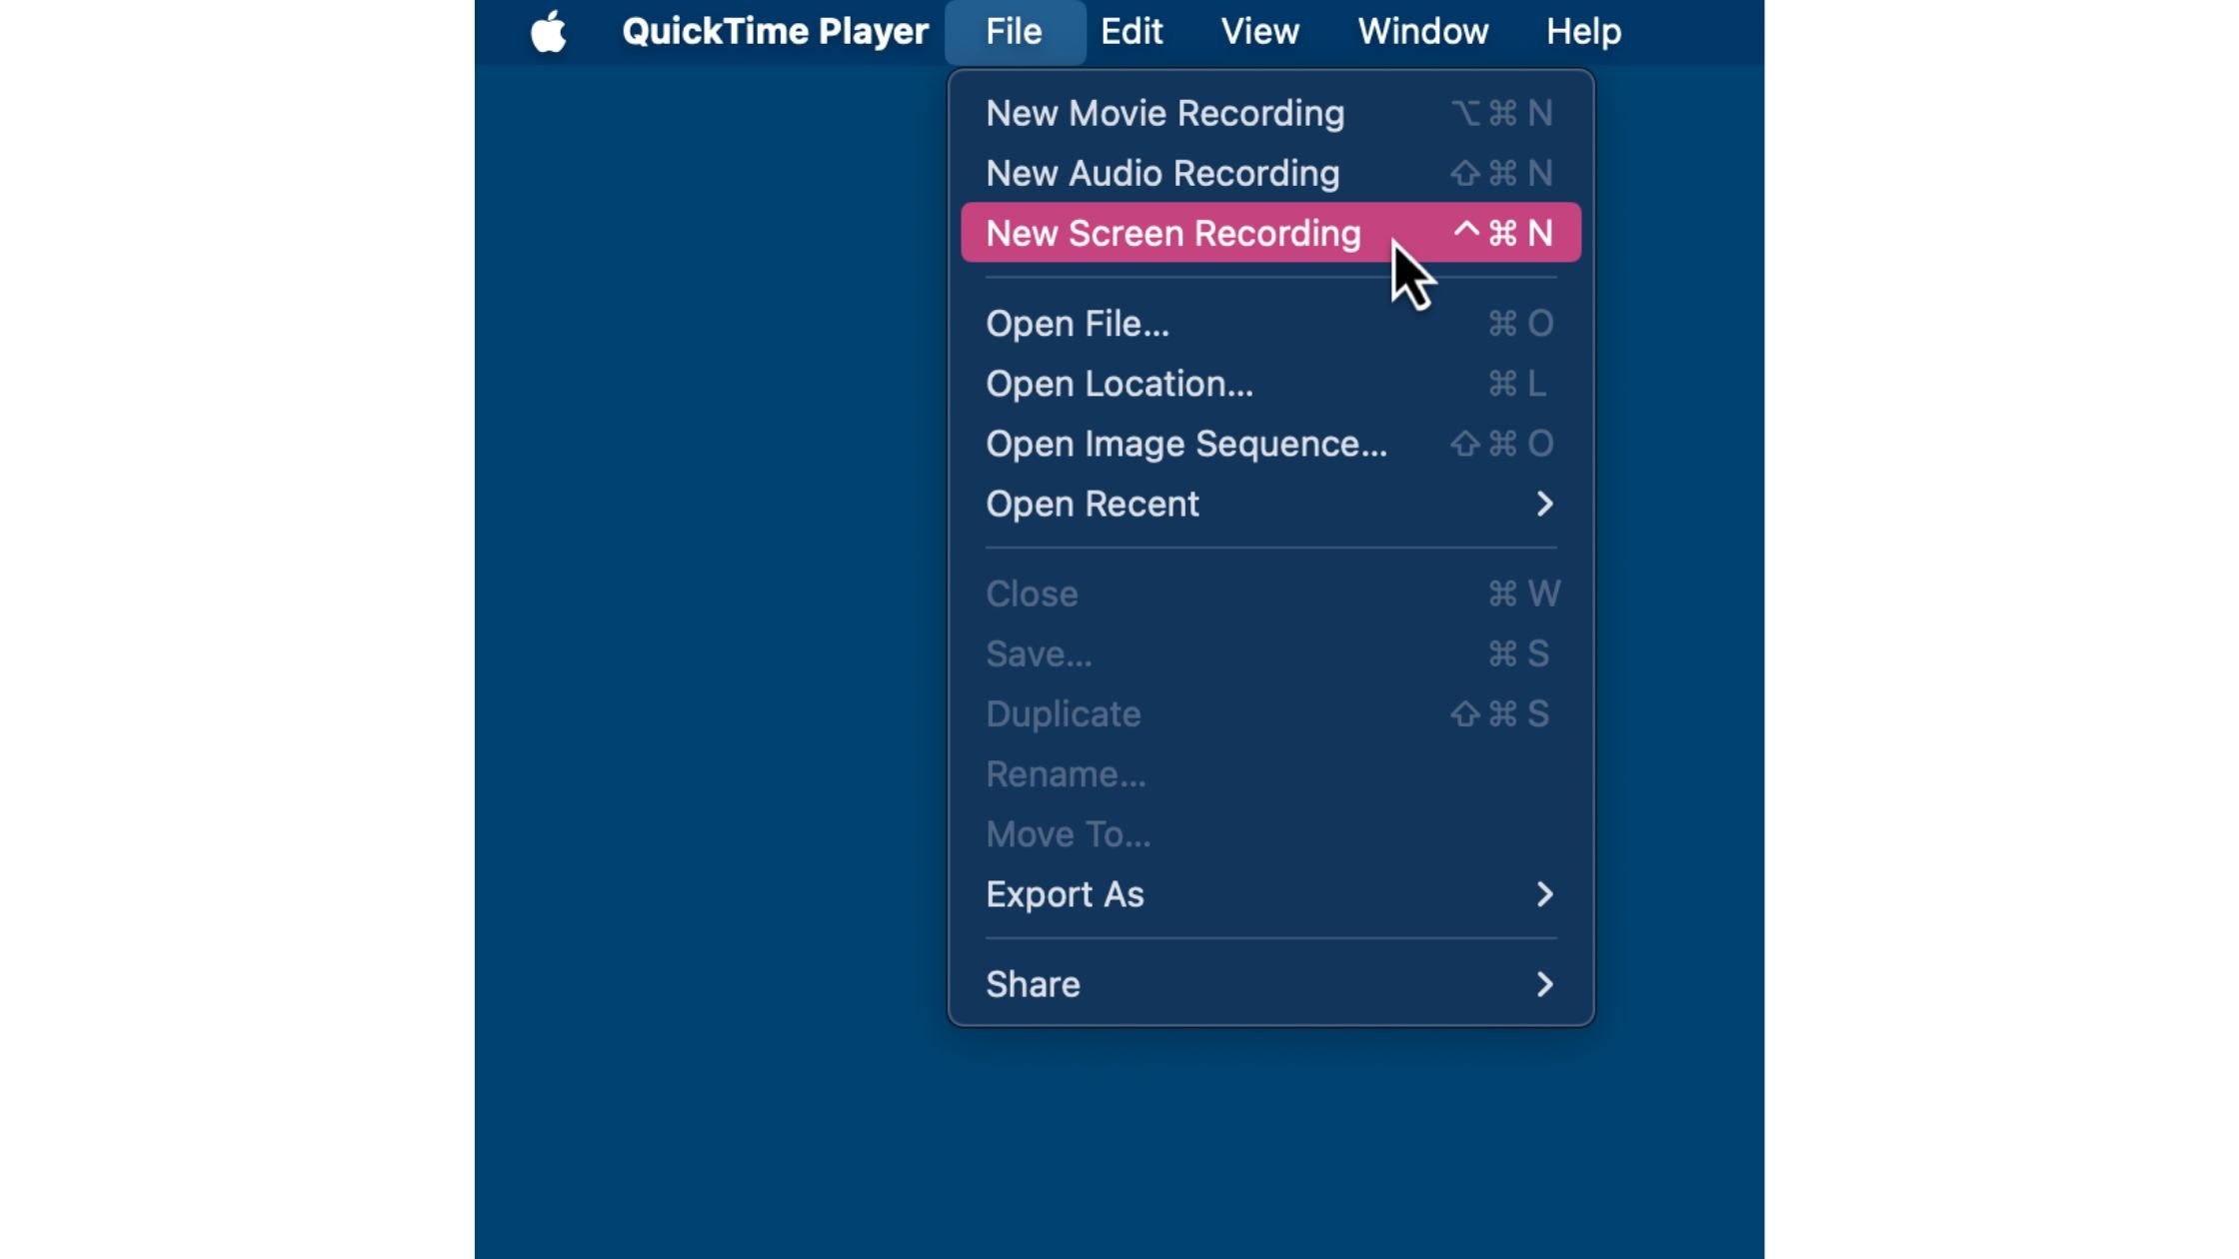Click New Movie Recording option
The width and height of the screenshot is (2239, 1259).
(1164, 112)
